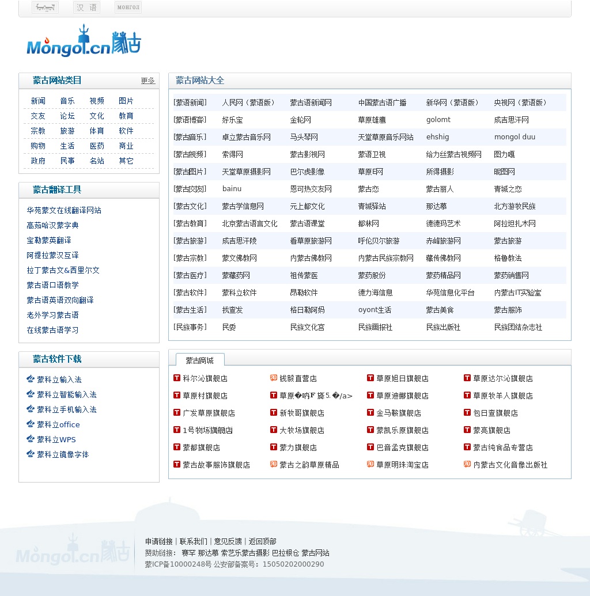Click 申请链接 in footer
The width and height of the screenshot is (590, 596).
coord(158,541)
